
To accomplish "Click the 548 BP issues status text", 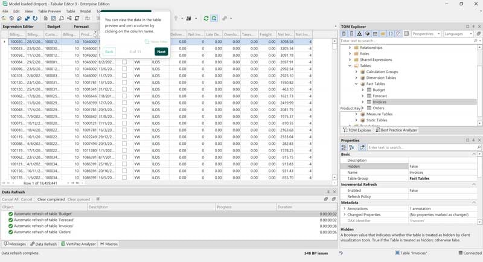I will (x=316, y=253).
